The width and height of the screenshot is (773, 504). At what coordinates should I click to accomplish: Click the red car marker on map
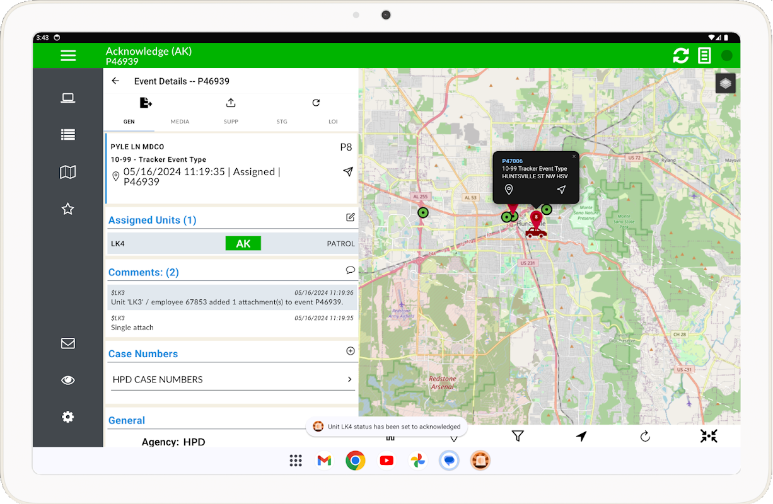536,232
